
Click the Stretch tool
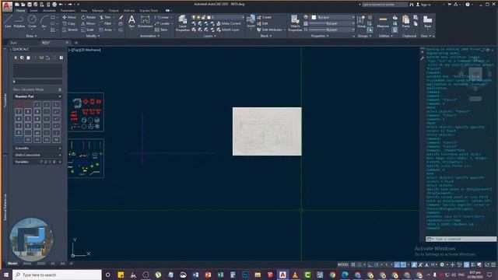point(70,30)
